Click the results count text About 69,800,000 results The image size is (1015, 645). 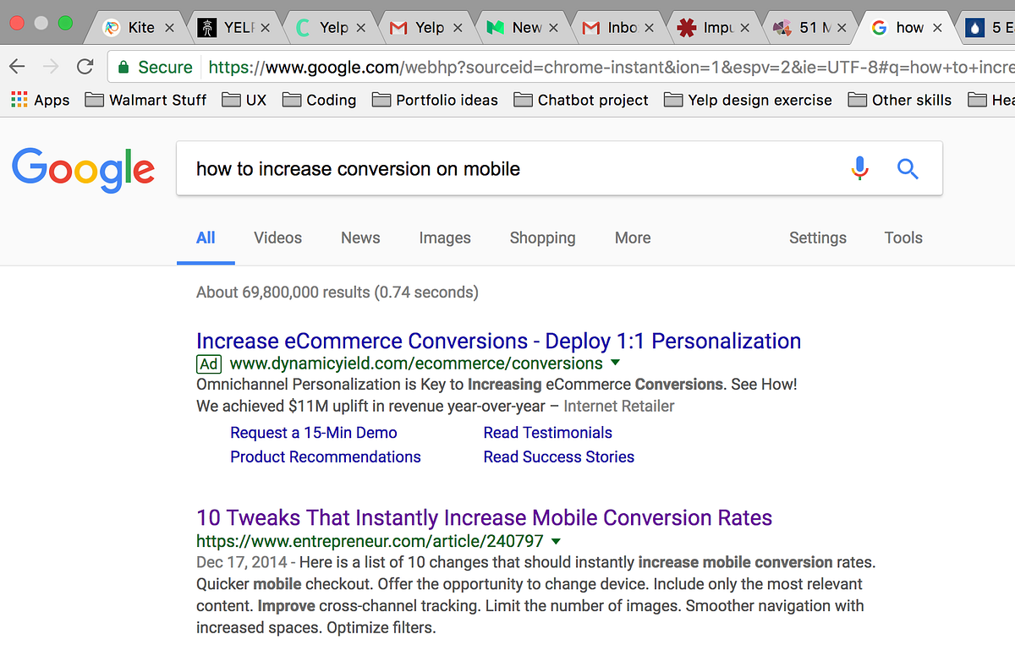[337, 292]
